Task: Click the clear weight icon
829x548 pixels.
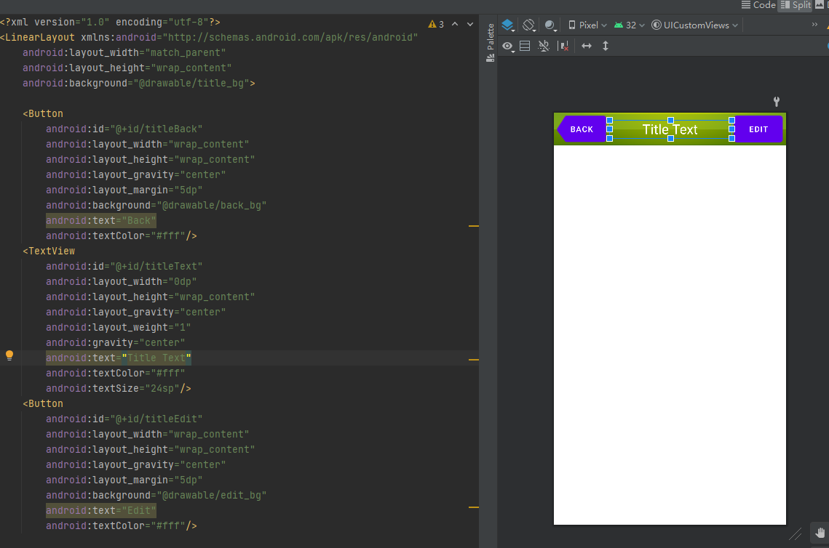Action: [563, 47]
